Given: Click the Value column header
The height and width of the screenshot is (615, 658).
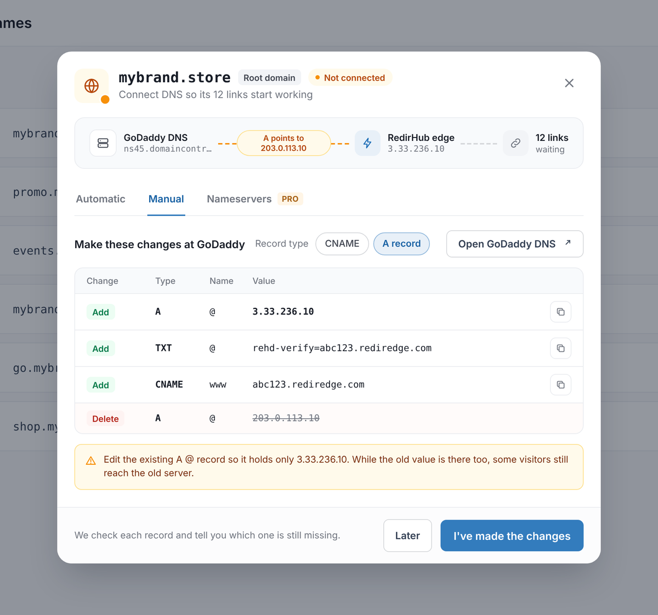Looking at the screenshot, I should pyautogui.click(x=264, y=281).
